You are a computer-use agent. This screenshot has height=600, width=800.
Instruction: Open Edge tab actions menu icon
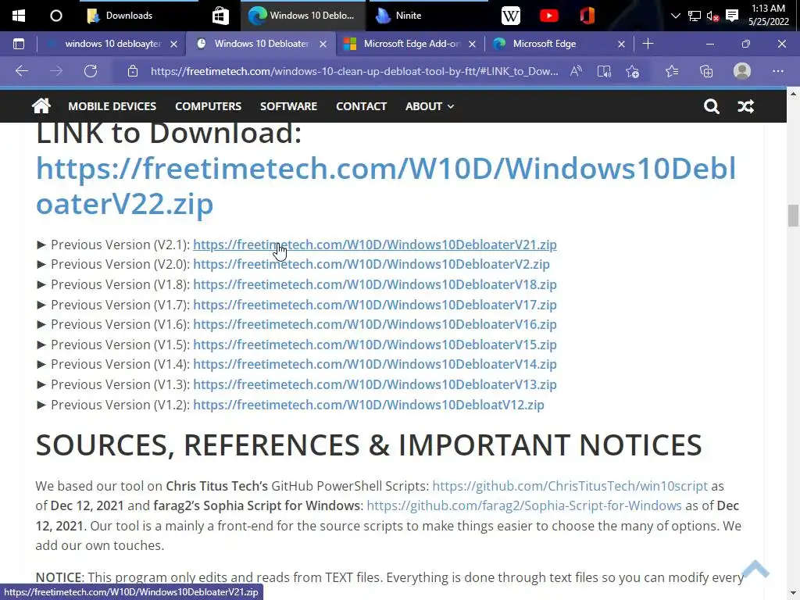[x=19, y=44]
